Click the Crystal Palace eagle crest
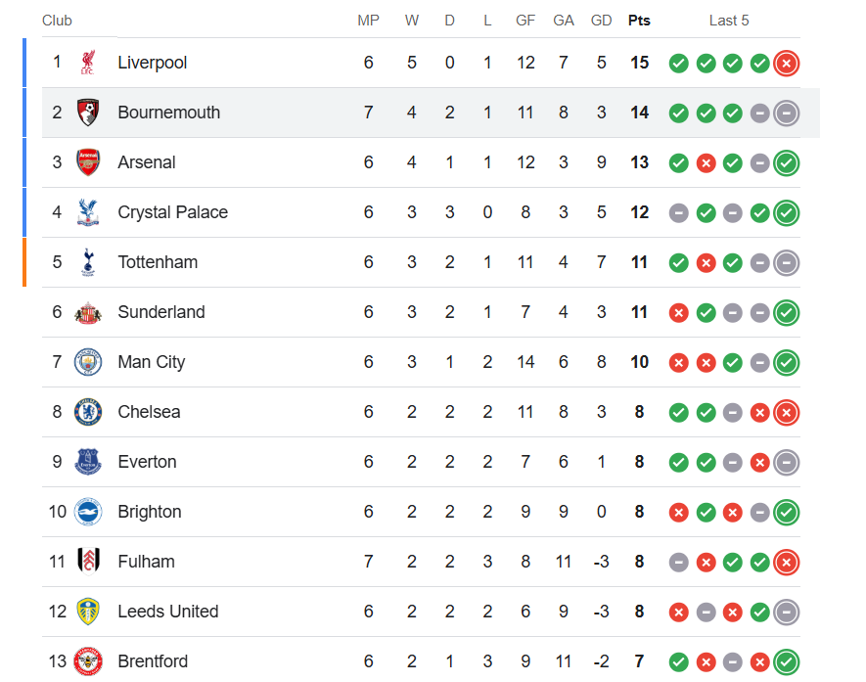866x682 pixels. [88, 212]
